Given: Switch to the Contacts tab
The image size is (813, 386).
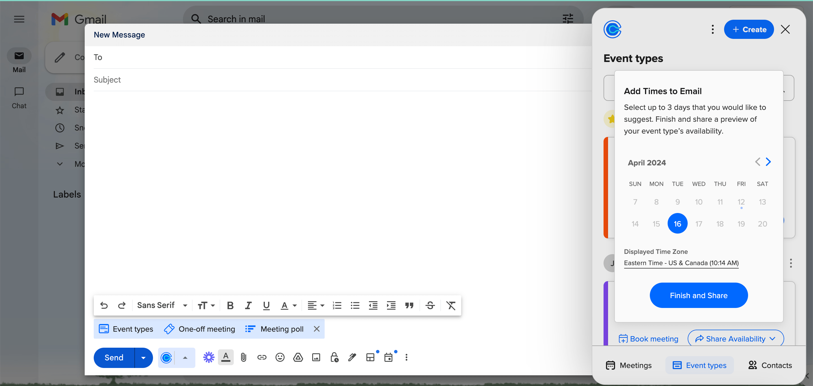Looking at the screenshot, I should 770,365.
